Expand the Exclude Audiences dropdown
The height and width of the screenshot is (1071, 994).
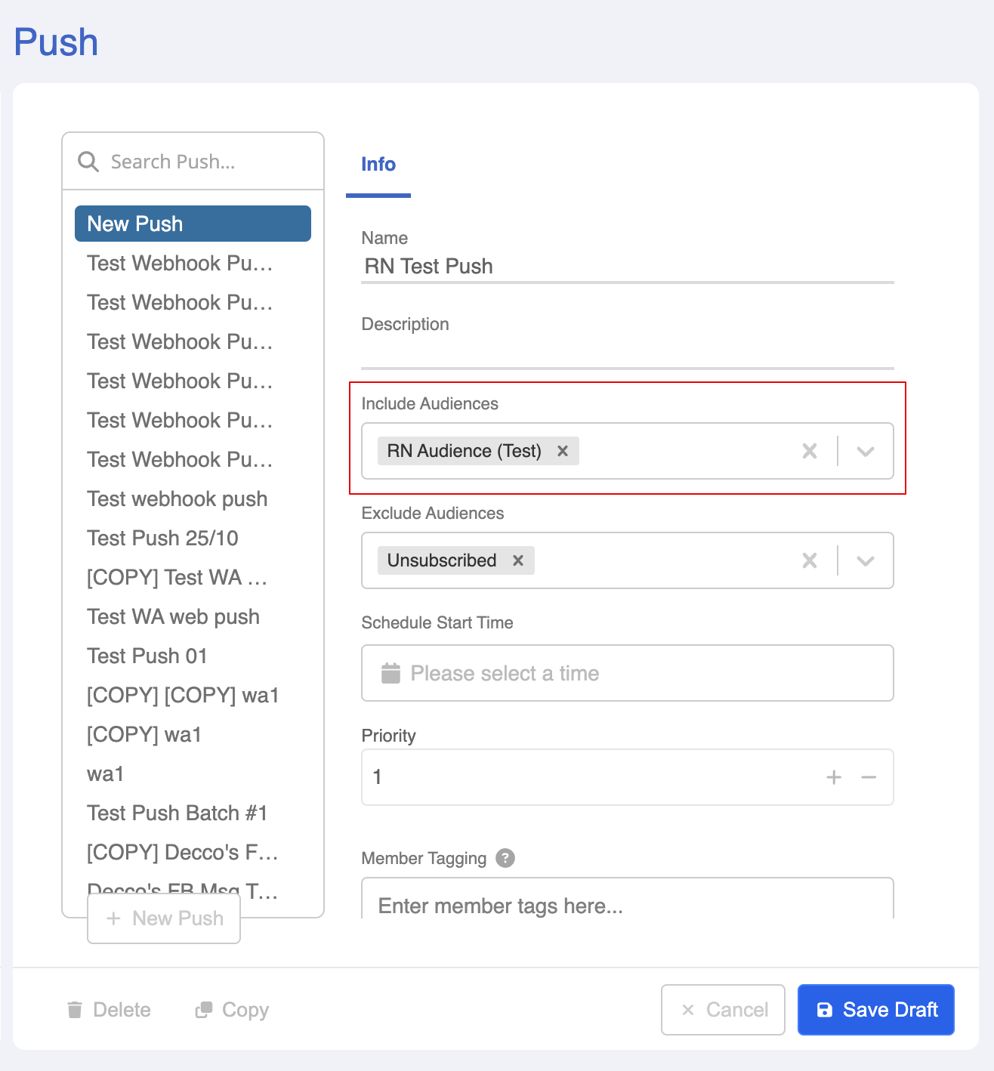pyautogui.click(x=866, y=560)
